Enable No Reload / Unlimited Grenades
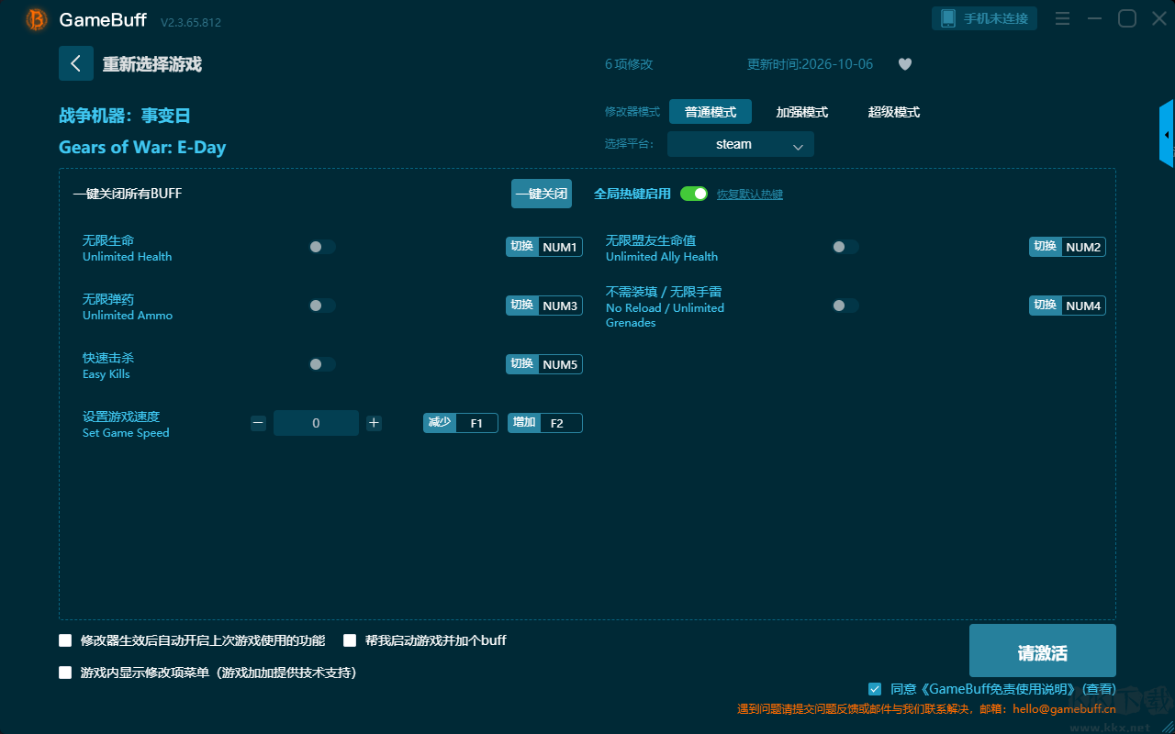1175x734 pixels. coord(845,306)
